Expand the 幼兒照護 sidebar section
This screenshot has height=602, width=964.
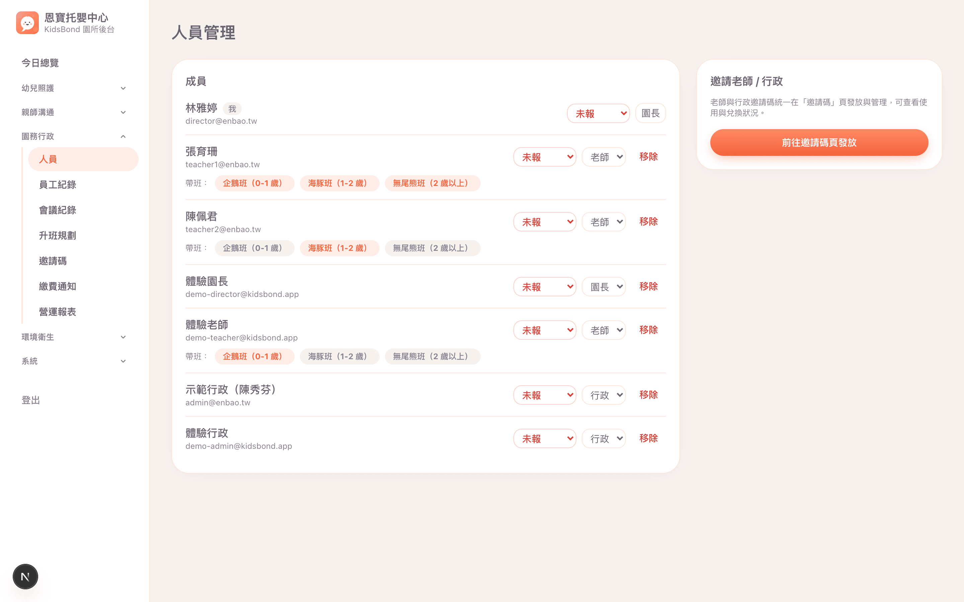pyautogui.click(x=74, y=88)
